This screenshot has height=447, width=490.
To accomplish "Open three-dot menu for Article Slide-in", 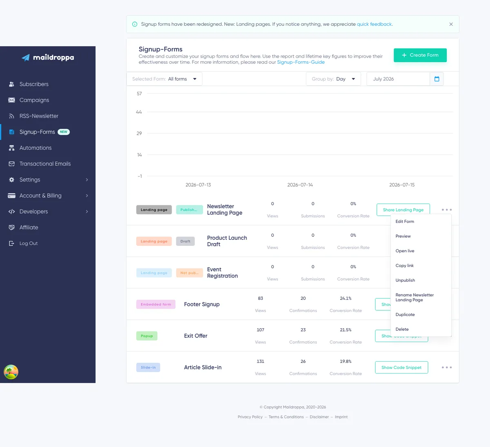I will tap(447, 367).
